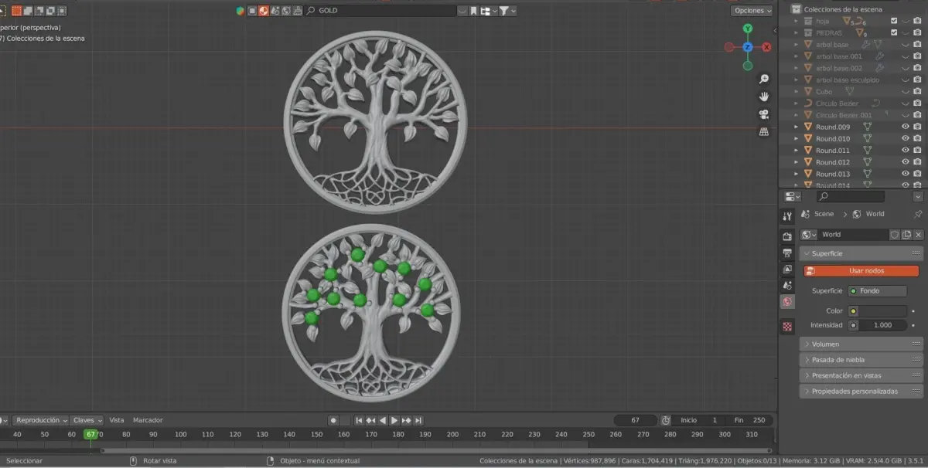The image size is (928, 468).
Task: Duplicate the World datablock with new icon
Action: [x=906, y=235]
